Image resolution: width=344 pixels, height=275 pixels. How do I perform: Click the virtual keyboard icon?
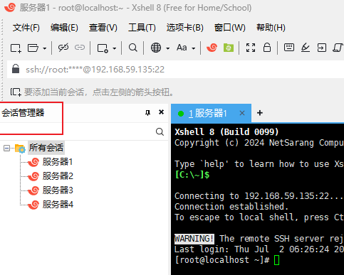point(289,48)
